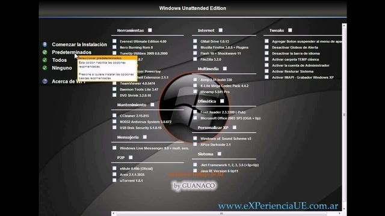The width and height of the screenshot is (385, 216).
Task: Click the question mark icon beside Acerca de
Action: (x=45, y=82)
